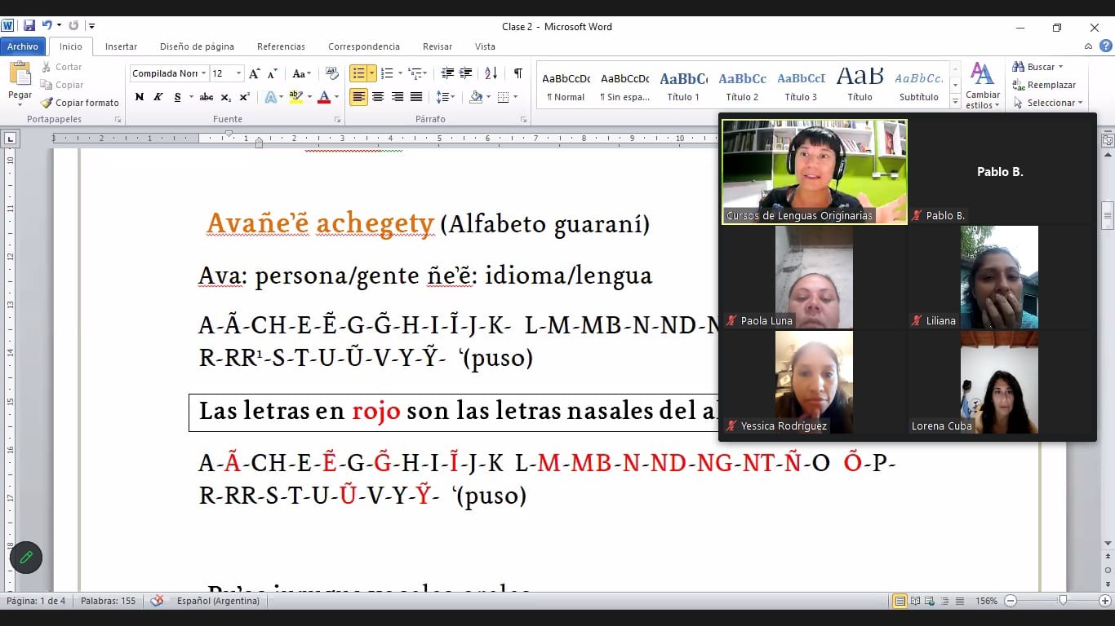Click the Reemplazar button
The width and height of the screenshot is (1115, 626).
tap(1044, 85)
